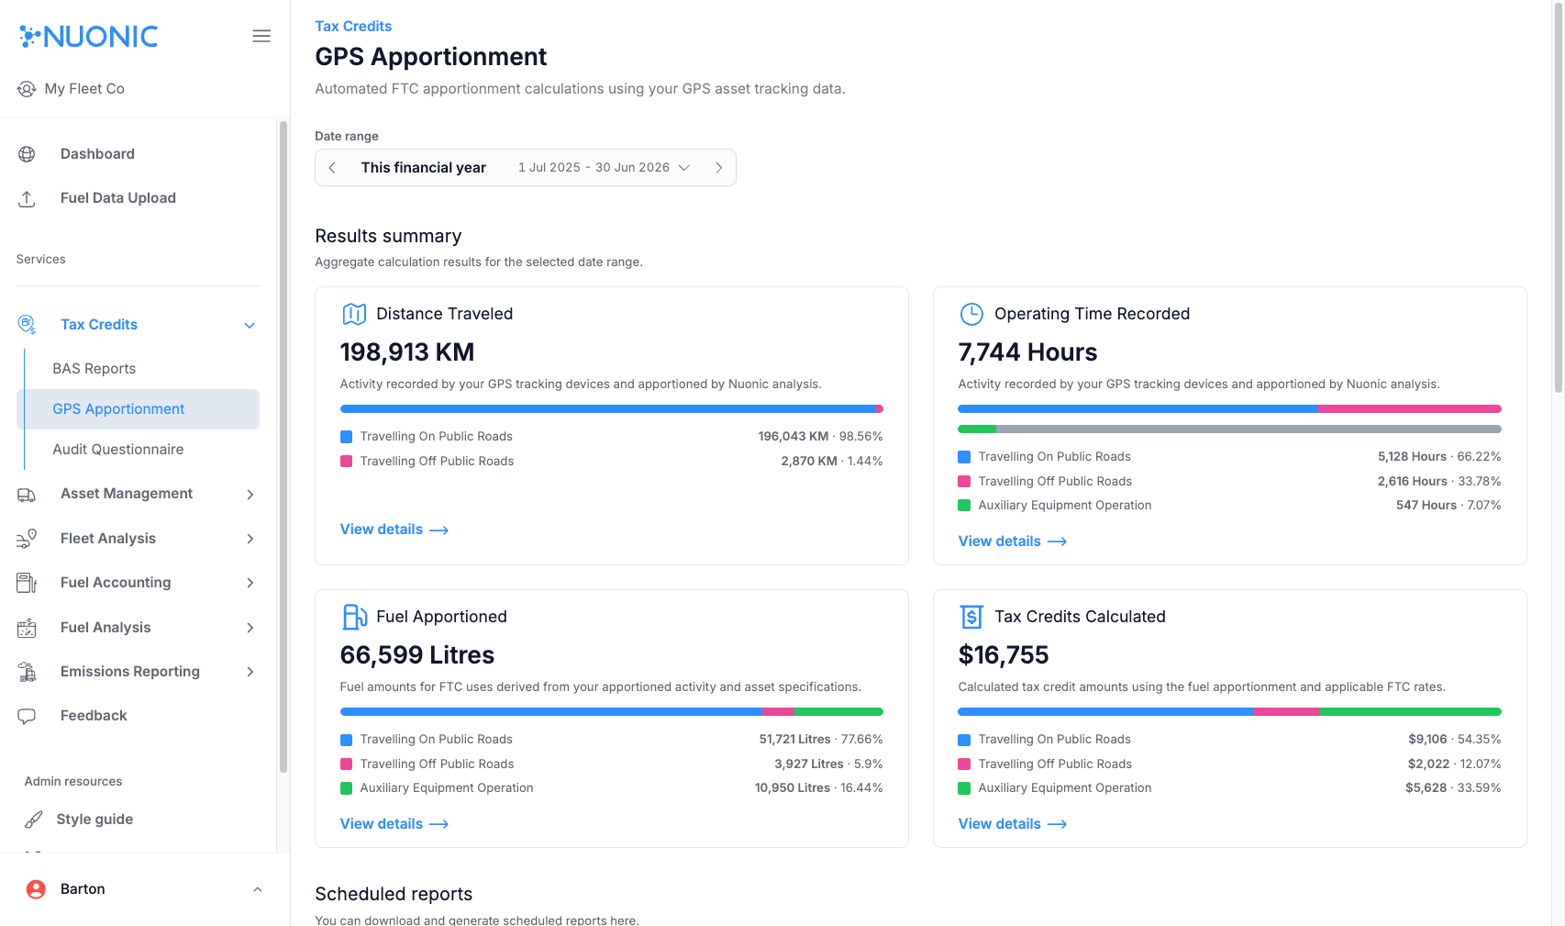This screenshot has width=1565, height=926.
Task: View details for Tax Credits Calculated
Action: click(x=1012, y=824)
